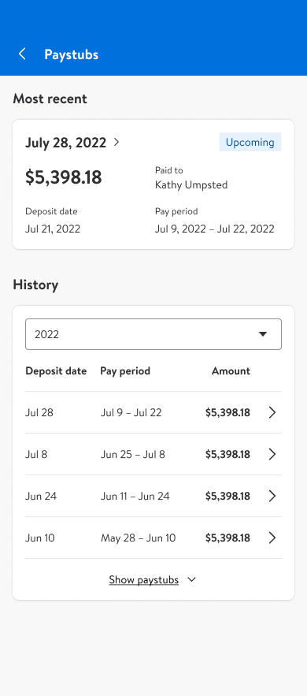
Task: Click the Show paystubs link
Action: point(143,579)
